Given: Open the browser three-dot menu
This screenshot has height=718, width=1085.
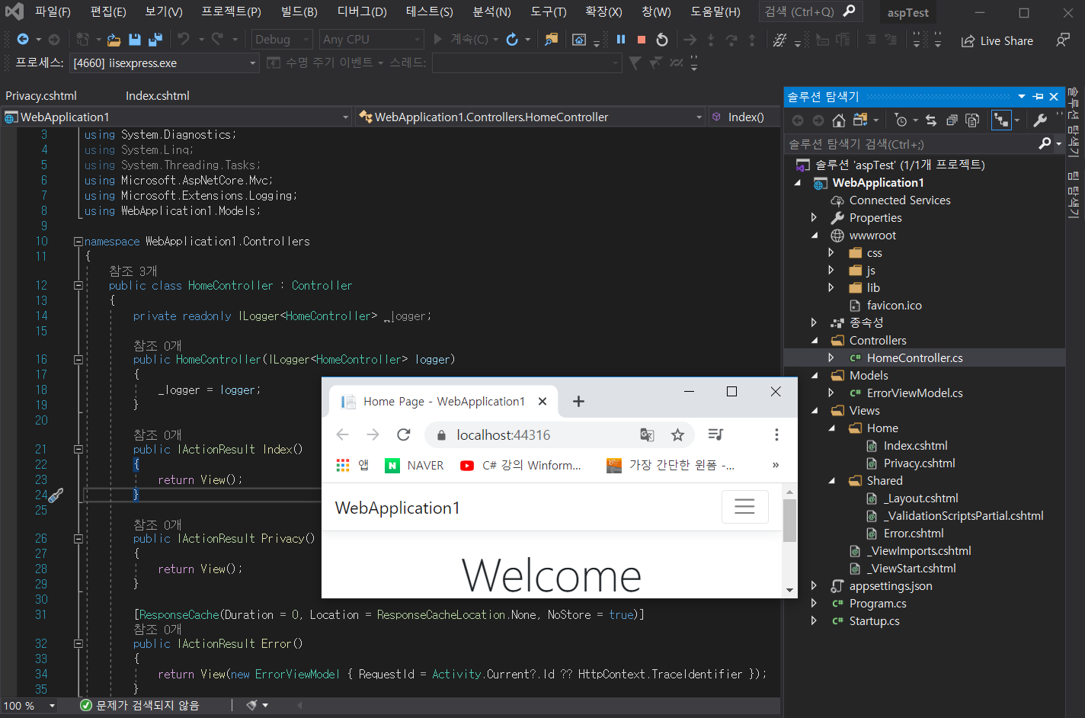Looking at the screenshot, I should 776,435.
